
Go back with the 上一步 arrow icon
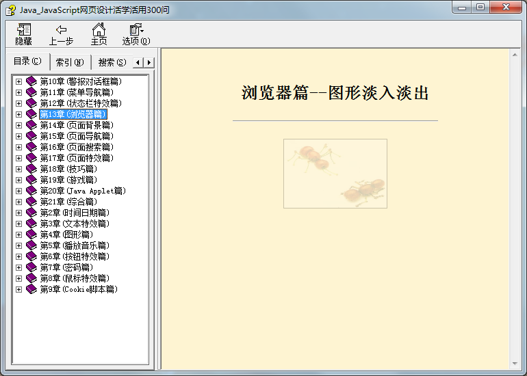click(x=61, y=29)
